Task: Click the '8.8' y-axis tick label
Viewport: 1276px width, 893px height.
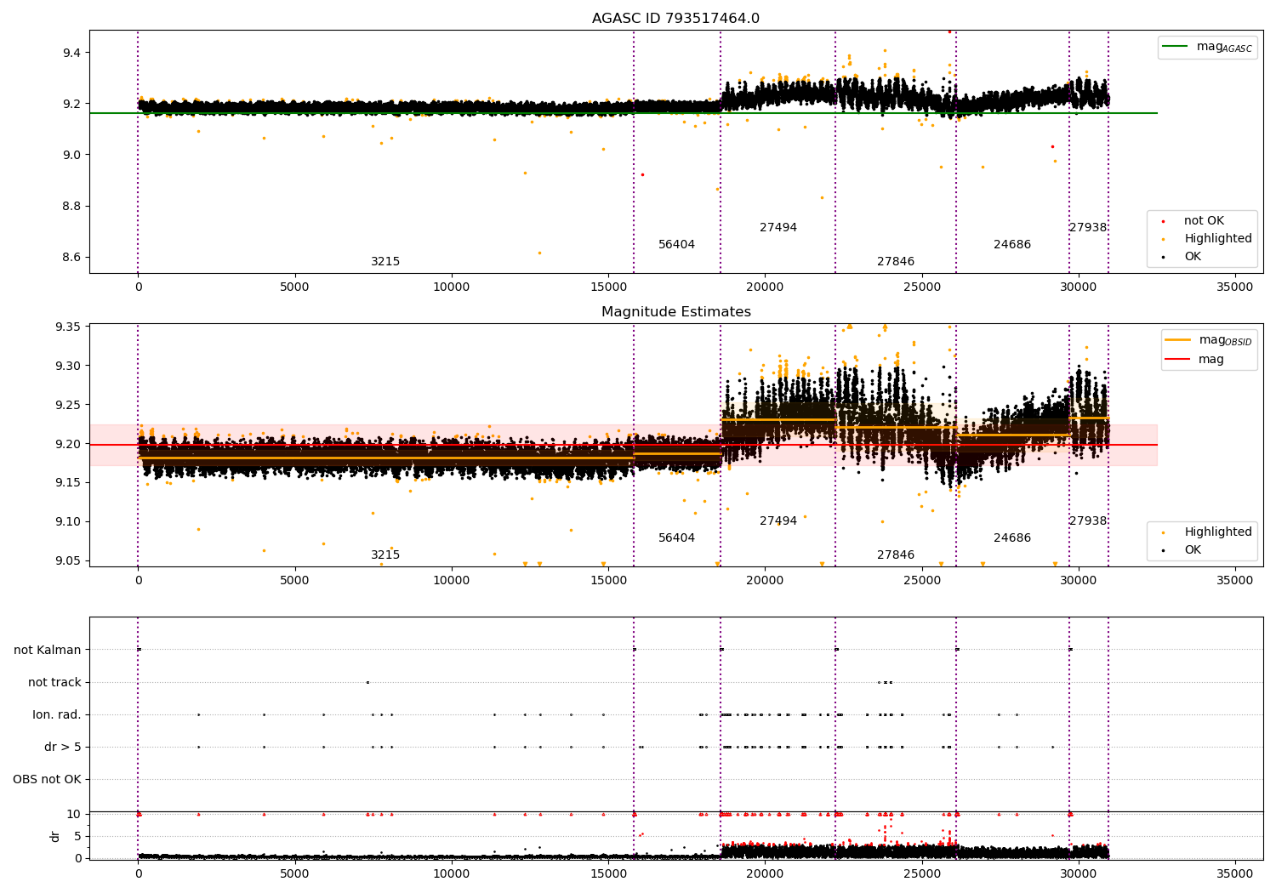Action: (x=72, y=207)
